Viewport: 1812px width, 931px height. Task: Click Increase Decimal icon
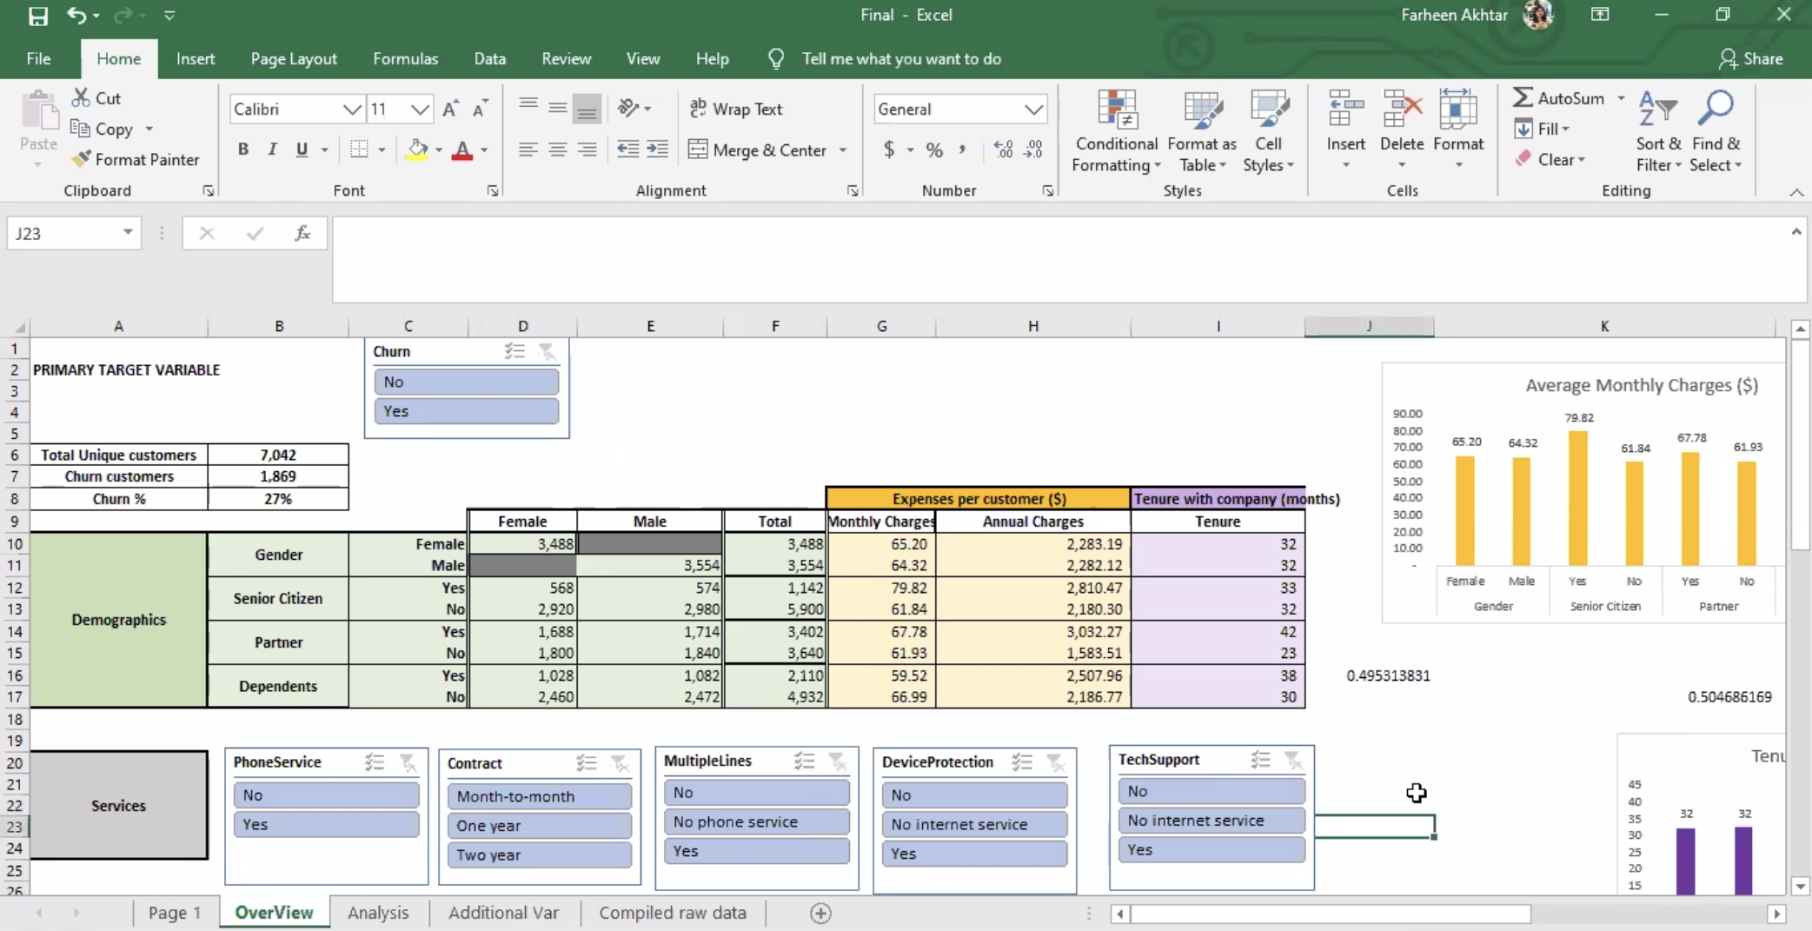(x=1004, y=150)
